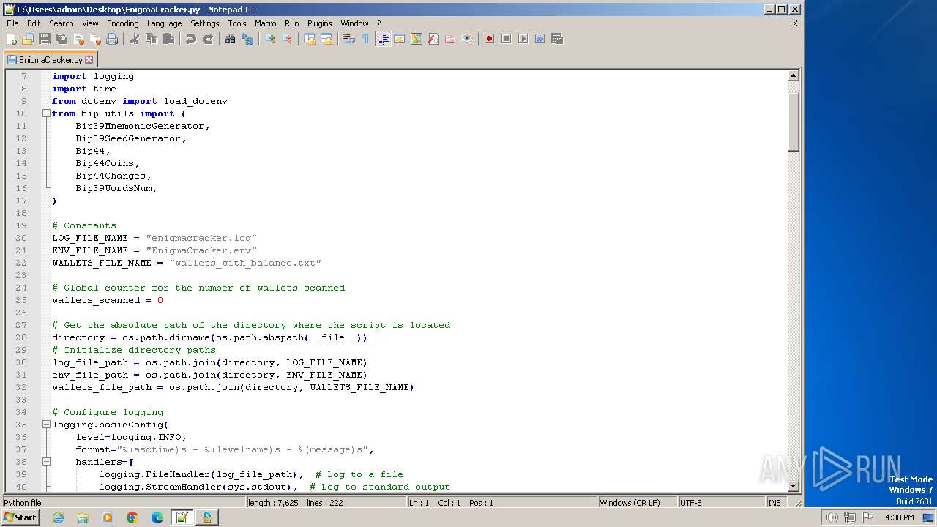This screenshot has height=527, width=937.
Task: Click the Cut scissors icon
Action: tap(135, 39)
